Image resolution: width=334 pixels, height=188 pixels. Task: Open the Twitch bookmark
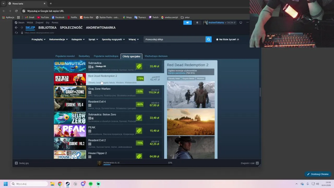[x=153, y=17]
